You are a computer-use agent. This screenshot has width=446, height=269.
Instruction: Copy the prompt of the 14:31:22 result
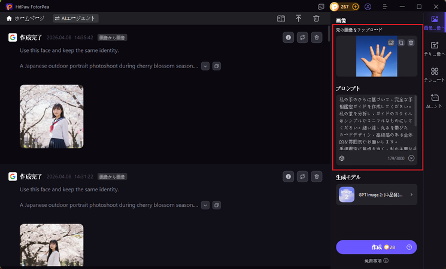(217, 205)
